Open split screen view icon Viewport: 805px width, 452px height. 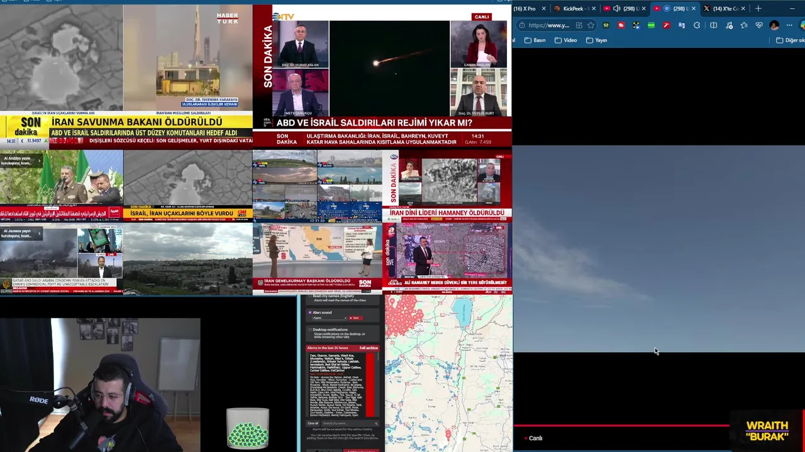(713, 25)
